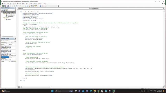The width and height of the screenshot is (166, 93).
Task: Open the Run menu
Action: [27, 4]
